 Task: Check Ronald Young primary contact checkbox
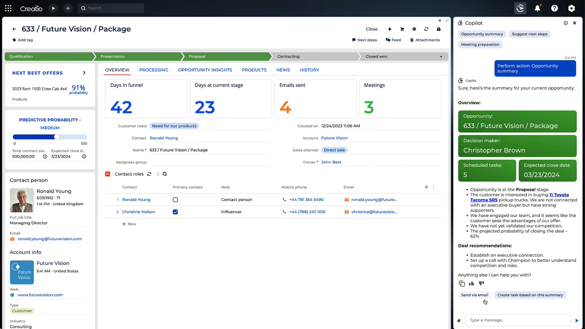click(x=175, y=200)
